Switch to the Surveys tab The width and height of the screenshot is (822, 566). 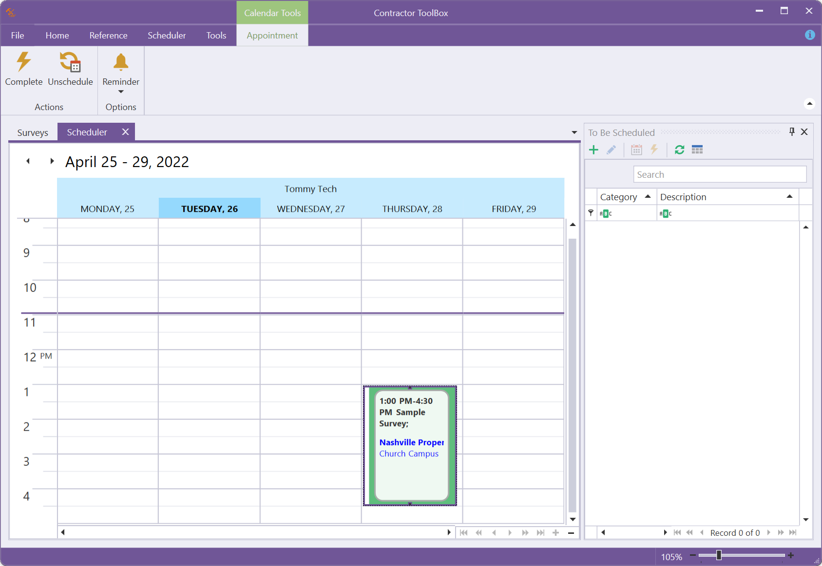tap(33, 132)
